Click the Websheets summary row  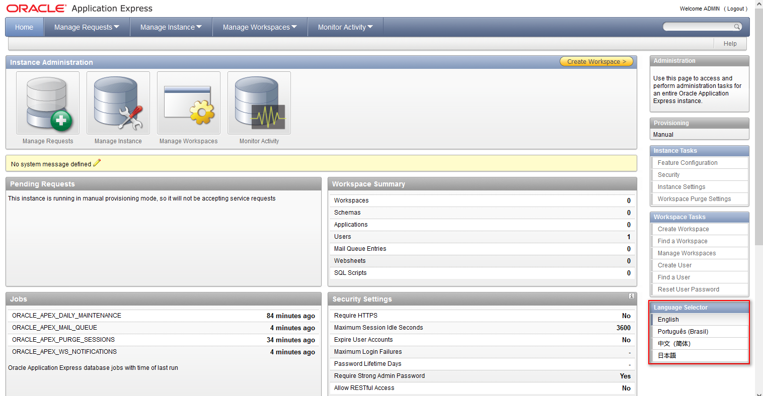click(482, 261)
